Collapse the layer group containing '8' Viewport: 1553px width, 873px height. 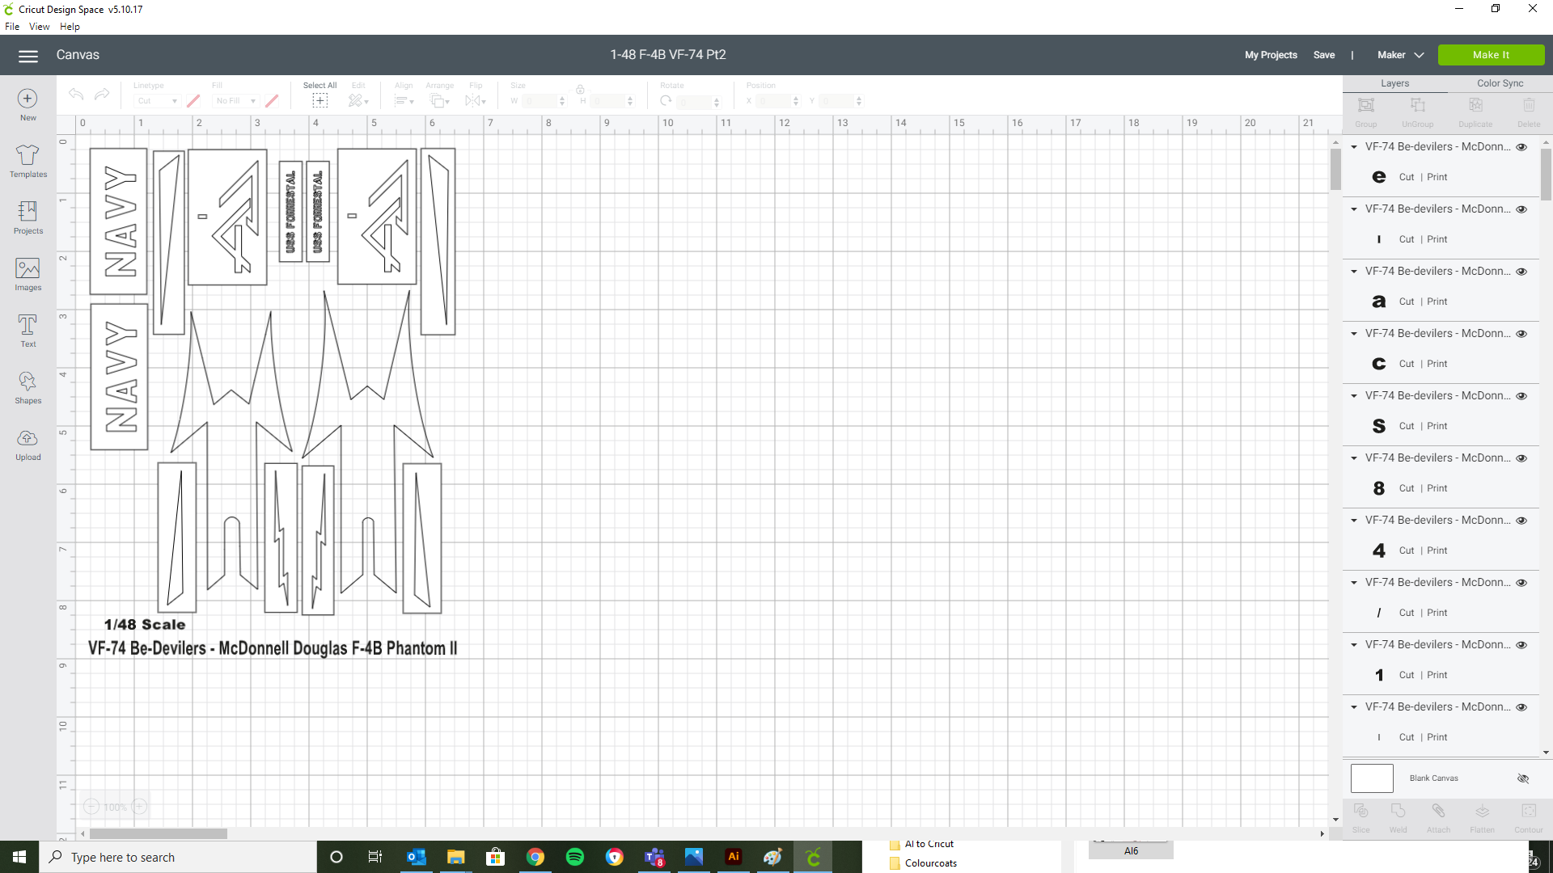click(1354, 458)
